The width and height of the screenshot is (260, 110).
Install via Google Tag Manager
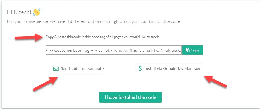(x=169, y=68)
